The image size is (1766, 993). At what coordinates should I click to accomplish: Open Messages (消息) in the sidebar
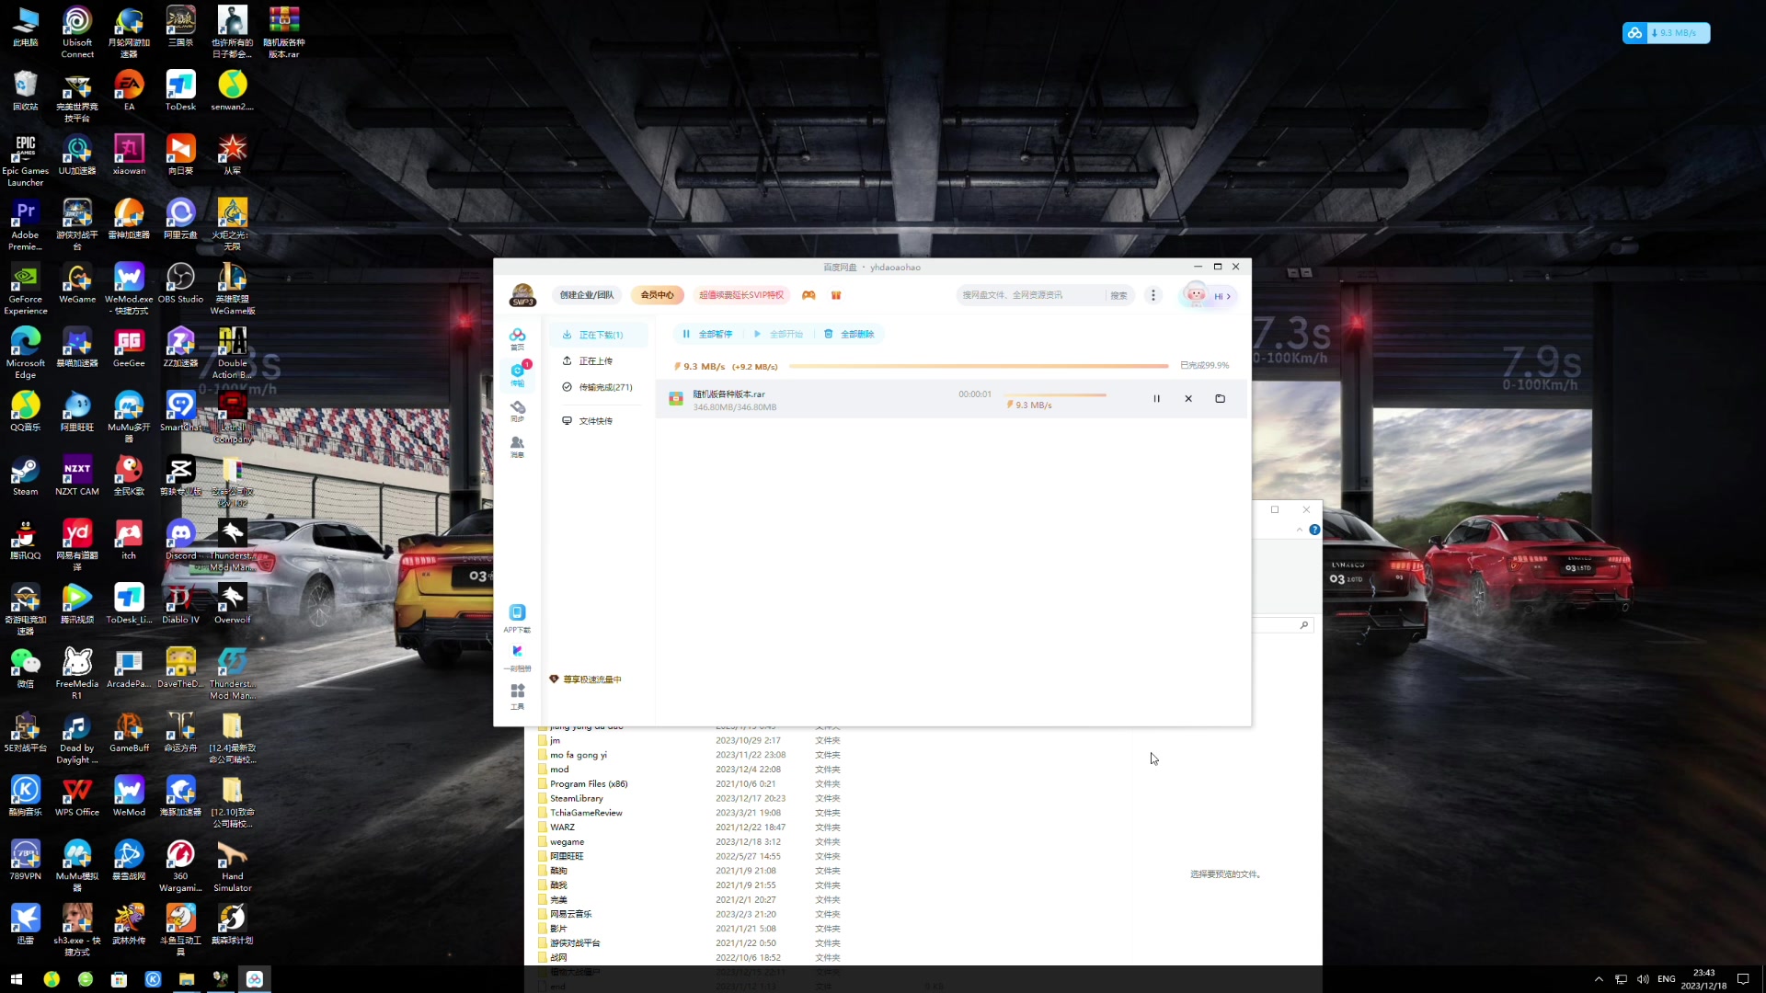[517, 446]
